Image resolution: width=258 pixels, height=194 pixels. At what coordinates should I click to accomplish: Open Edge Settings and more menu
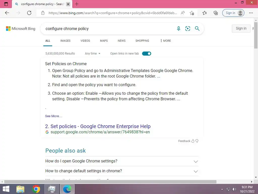pos(251,13)
